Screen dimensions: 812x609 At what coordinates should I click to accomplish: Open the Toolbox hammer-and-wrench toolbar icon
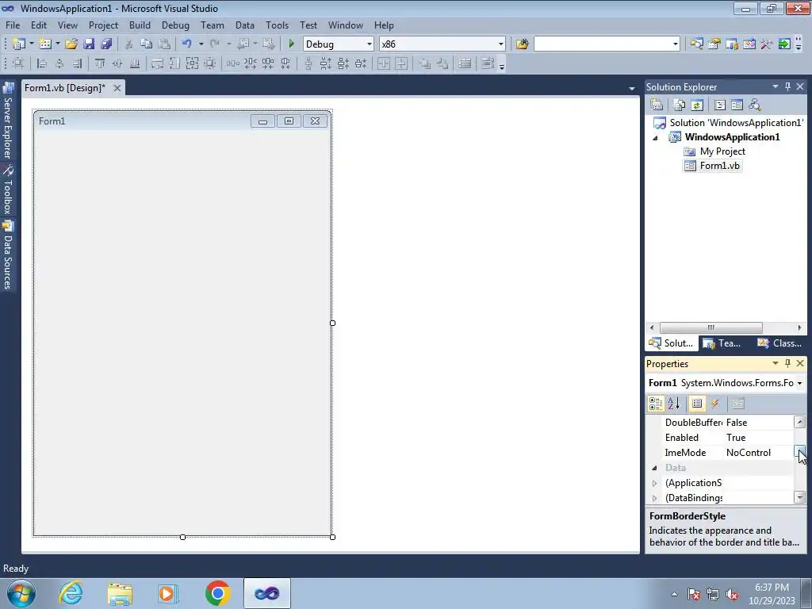[x=767, y=44]
